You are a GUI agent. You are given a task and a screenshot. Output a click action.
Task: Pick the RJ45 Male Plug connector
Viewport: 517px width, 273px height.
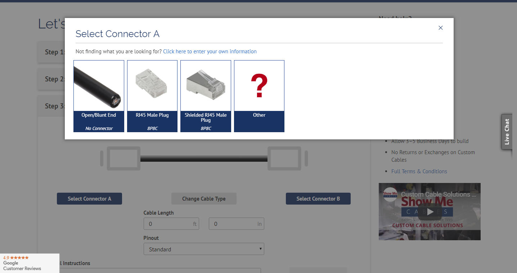click(152, 96)
